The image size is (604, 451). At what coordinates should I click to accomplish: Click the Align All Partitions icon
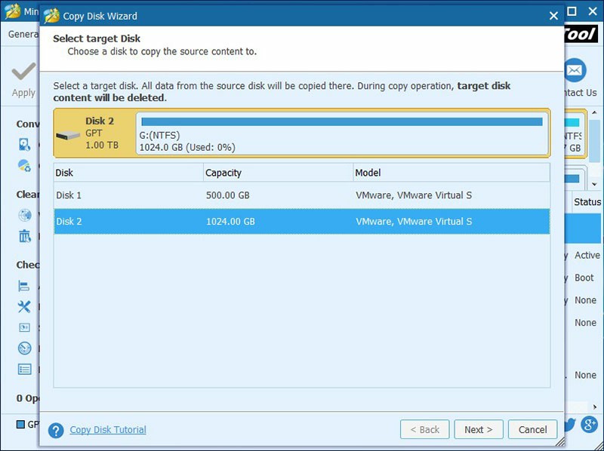tap(24, 286)
